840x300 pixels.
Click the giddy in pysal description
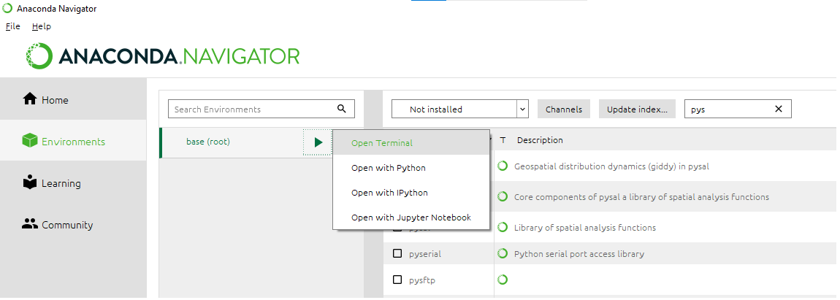(611, 166)
